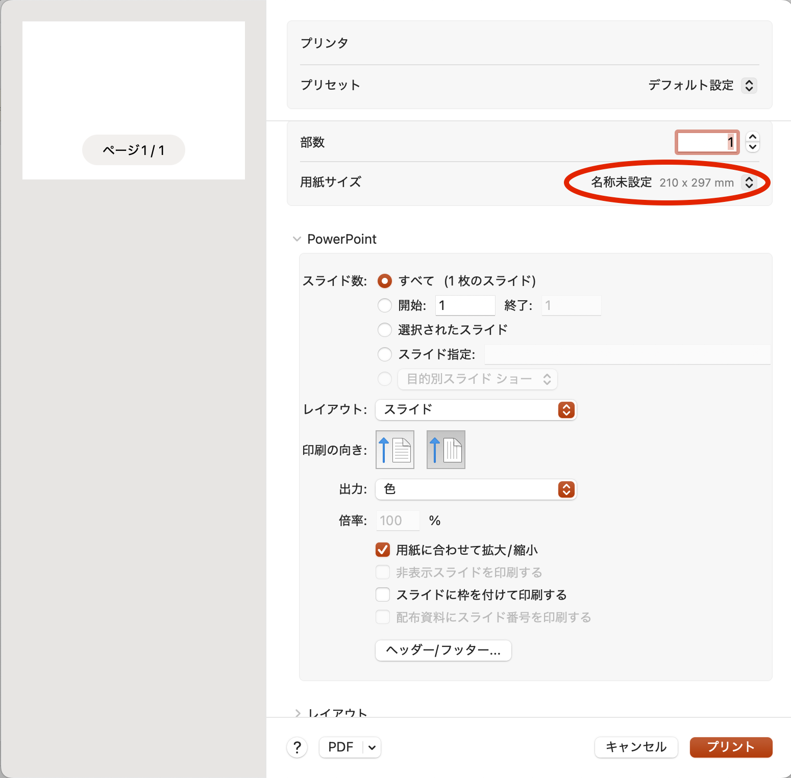Click the キャンセル cancel button
Screen dimensions: 791x778
pos(636,747)
